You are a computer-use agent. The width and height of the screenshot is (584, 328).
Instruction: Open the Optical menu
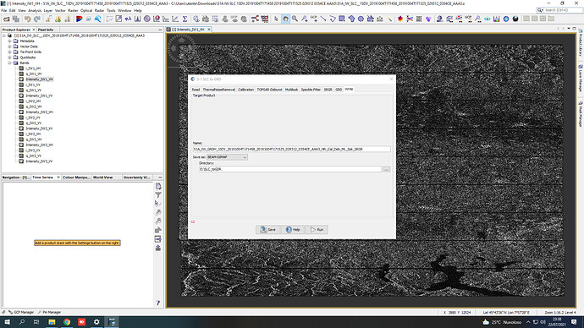(x=86, y=10)
